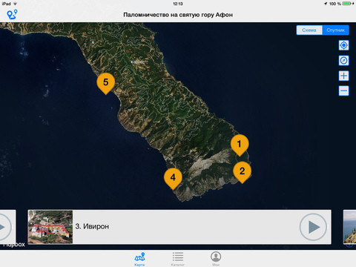Switch map to Схема view
The image size is (356, 267).
click(x=309, y=30)
